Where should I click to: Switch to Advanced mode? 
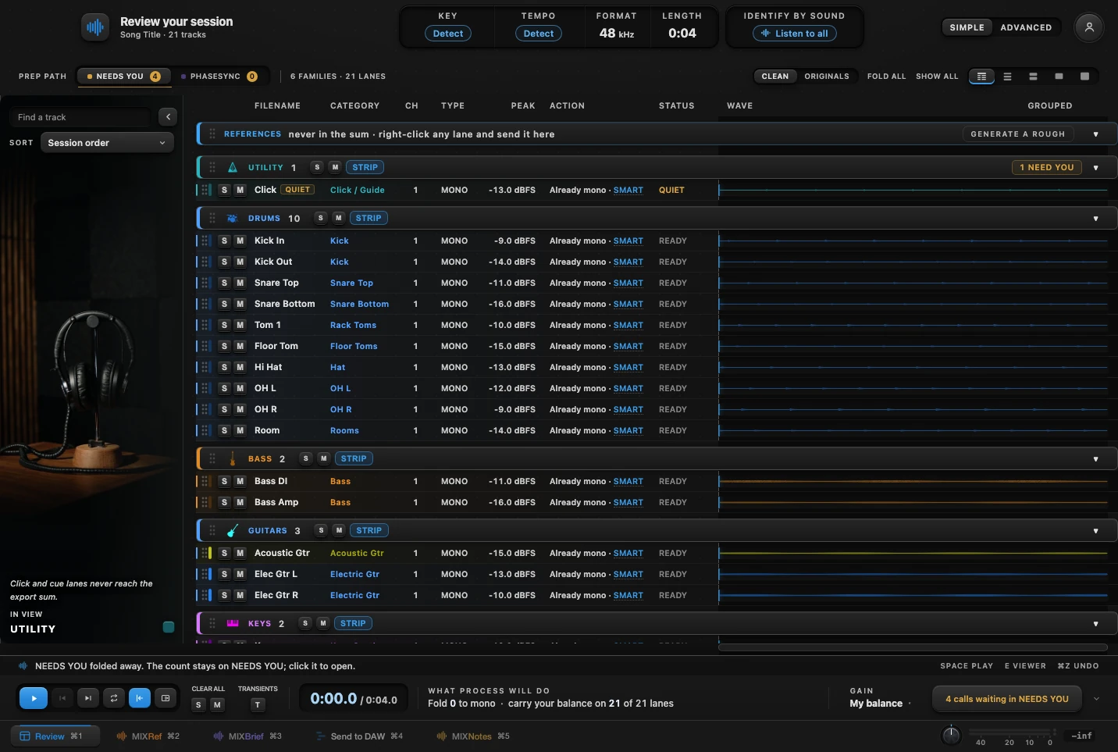click(x=1026, y=27)
